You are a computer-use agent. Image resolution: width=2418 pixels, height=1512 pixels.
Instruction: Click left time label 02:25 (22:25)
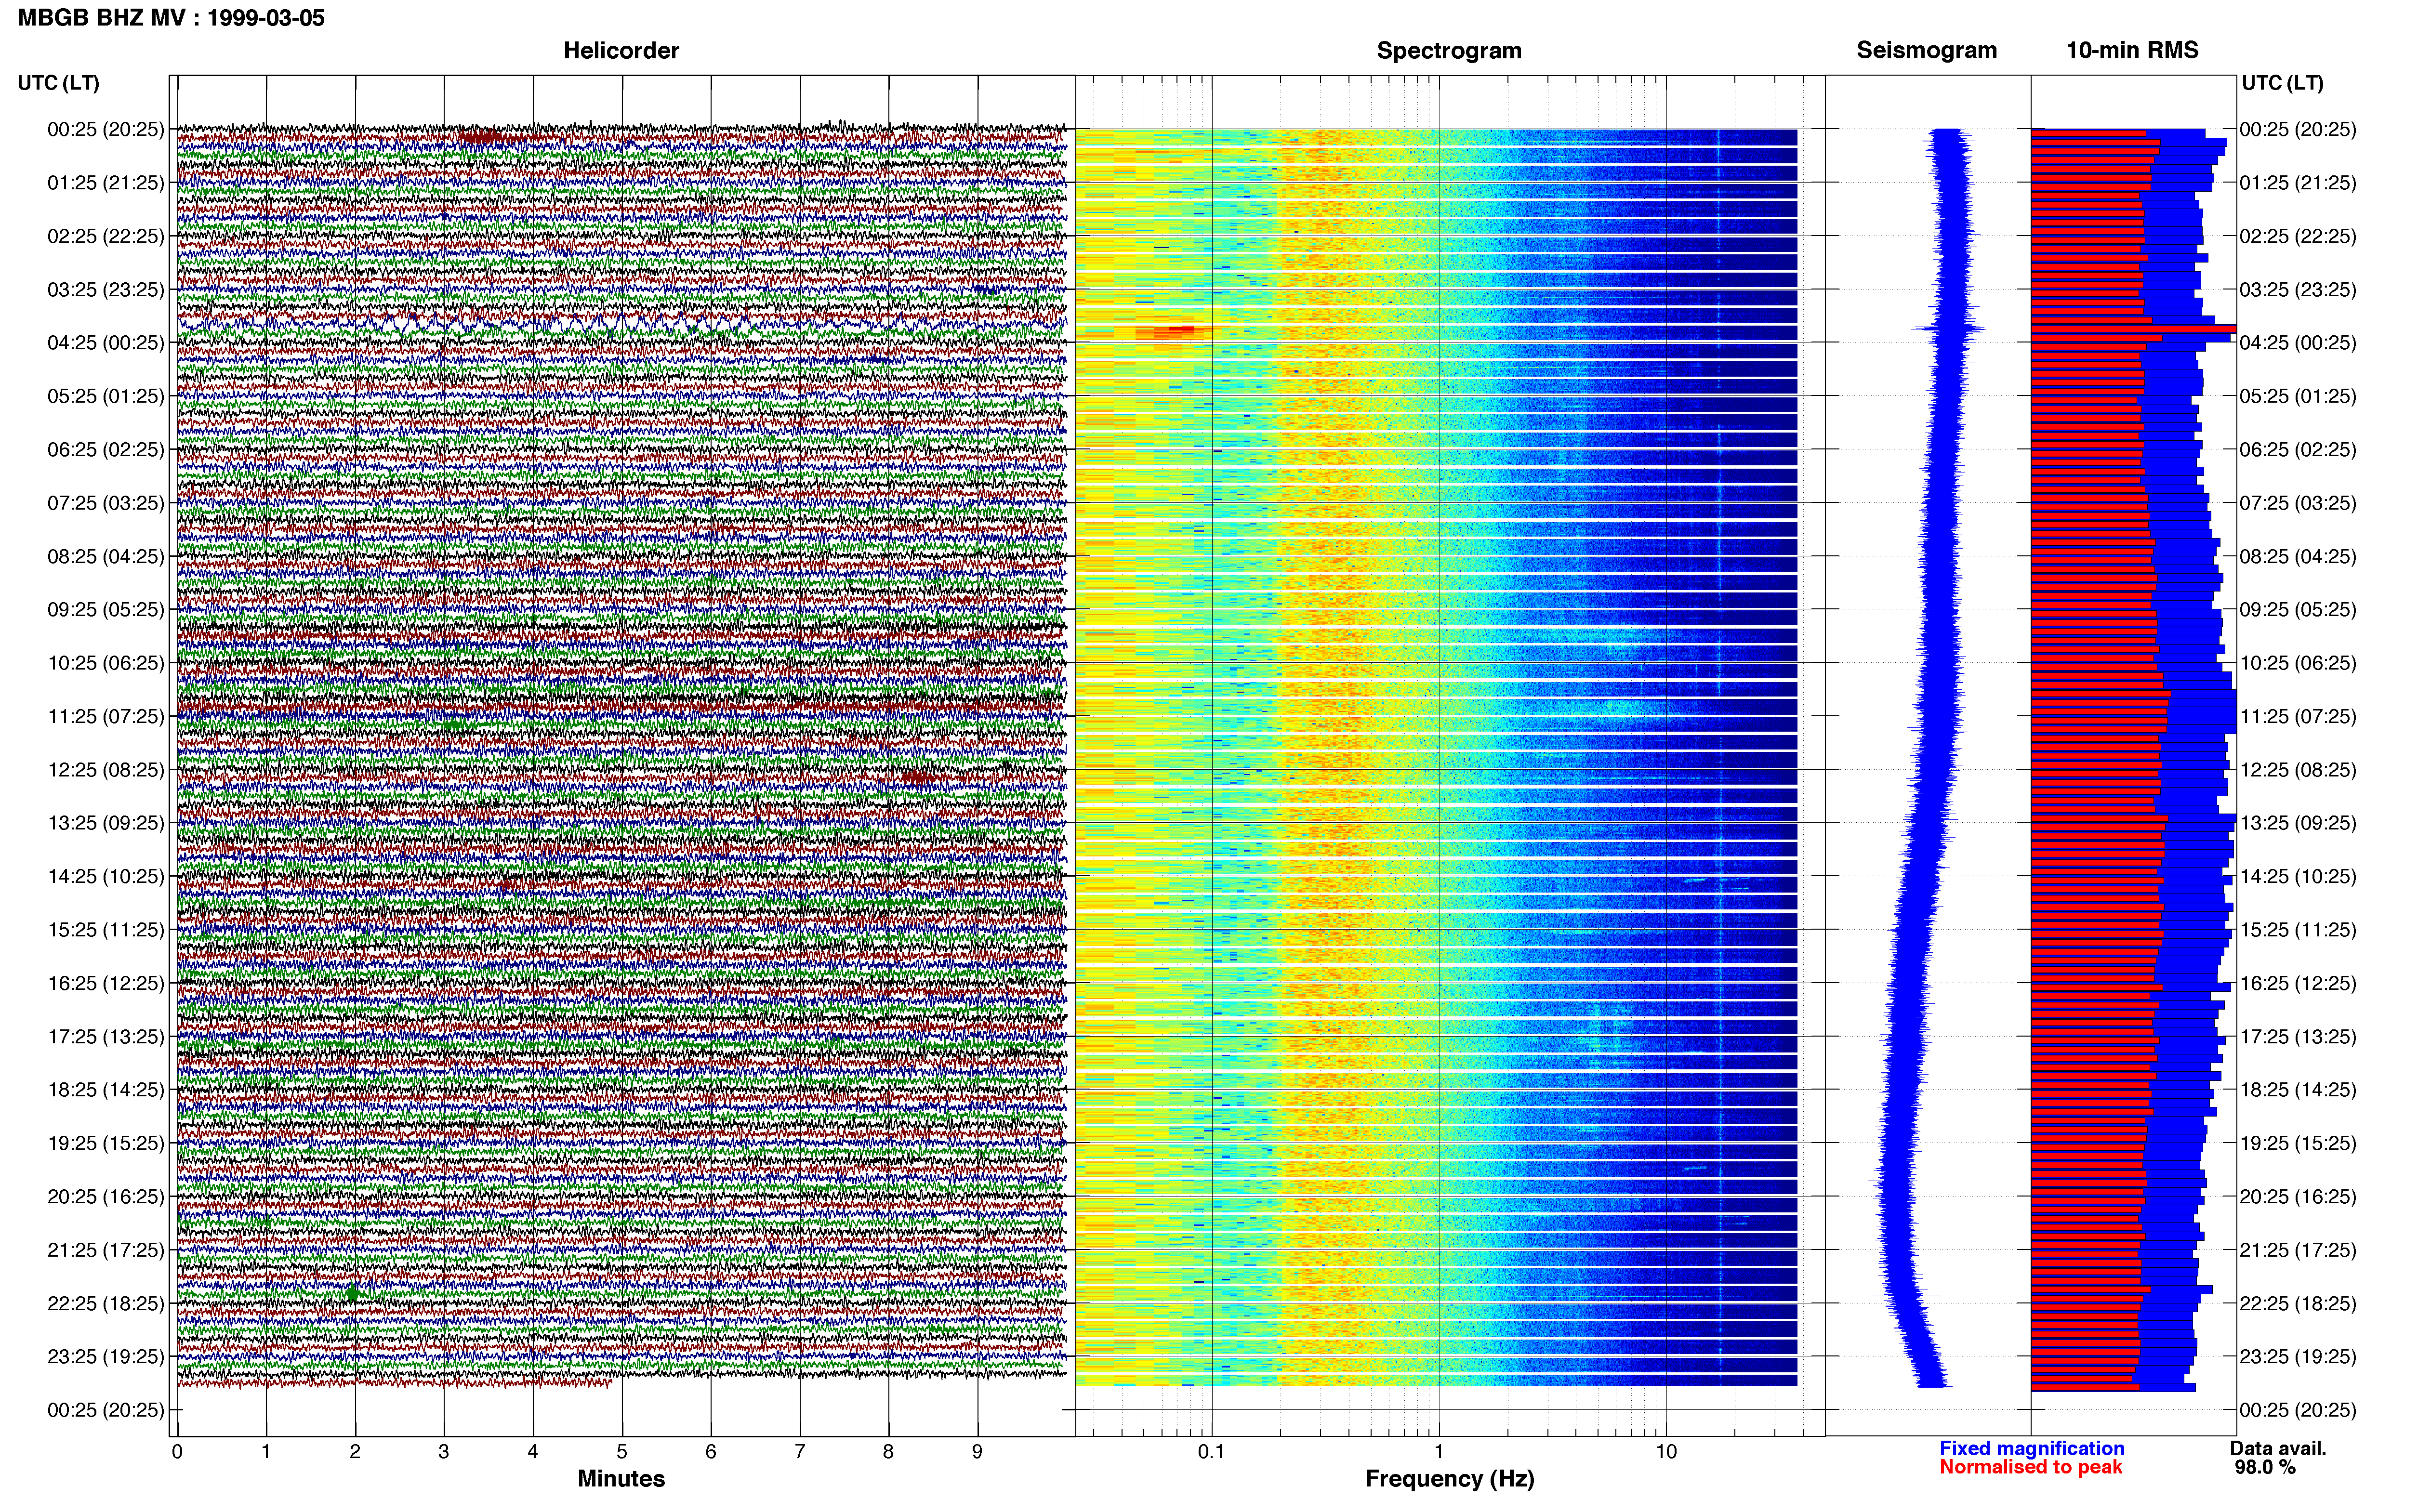coord(105,236)
